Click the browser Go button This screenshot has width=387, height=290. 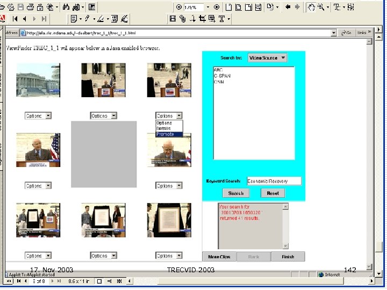(x=346, y=33)
